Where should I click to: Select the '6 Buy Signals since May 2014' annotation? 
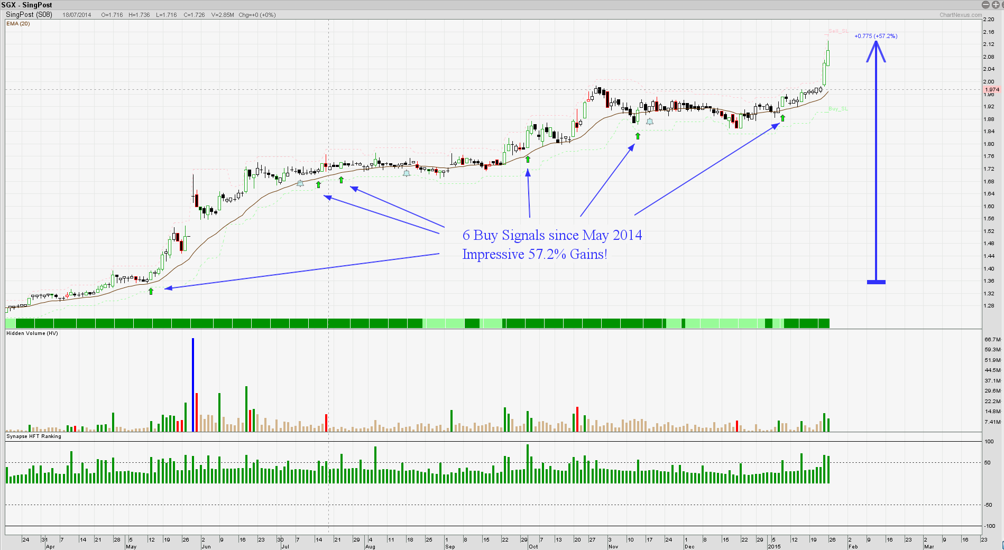552,235
